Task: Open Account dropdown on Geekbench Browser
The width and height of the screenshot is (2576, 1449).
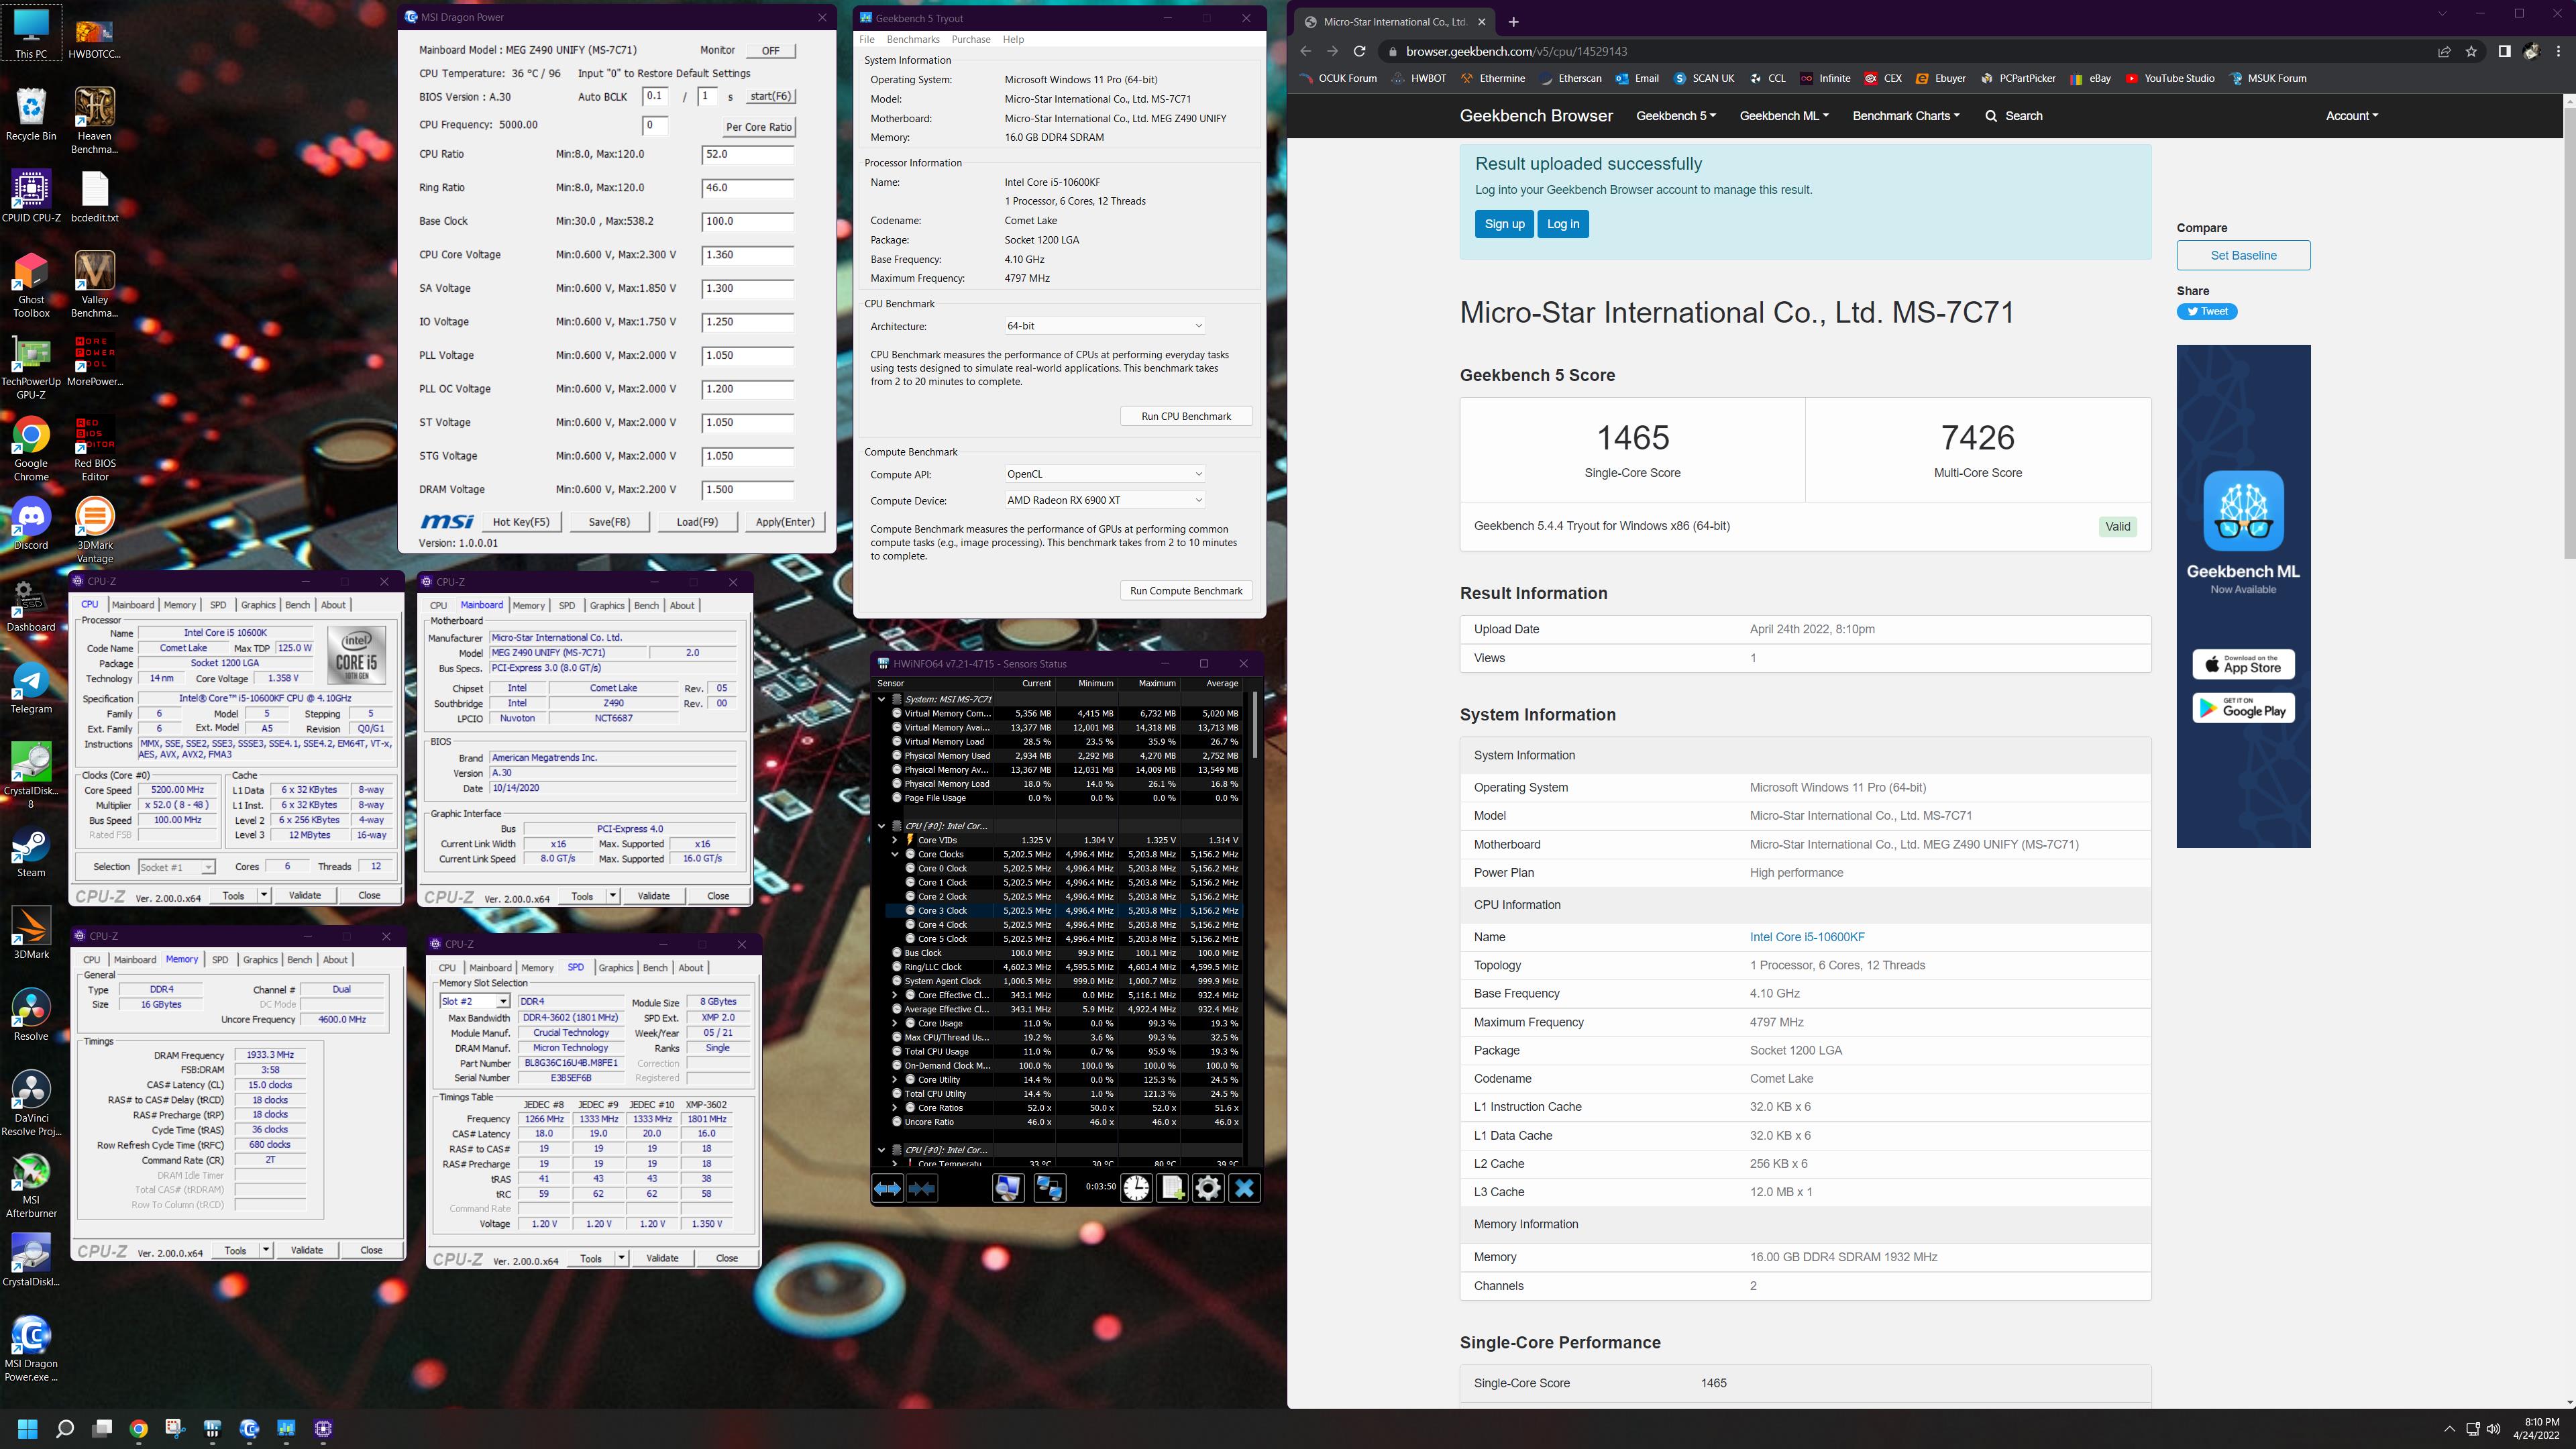Action: [x=2351, y=116]
